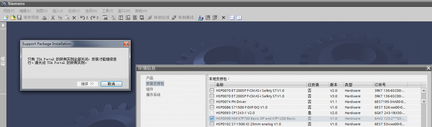432x127 pixels.
Task: Select 产品 in the details navigation
Action: tap(150, 78)
